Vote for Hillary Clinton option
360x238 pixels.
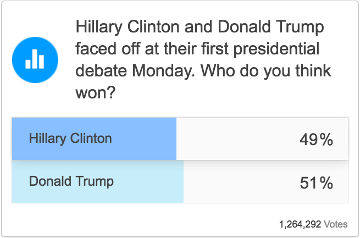[70, 138]
